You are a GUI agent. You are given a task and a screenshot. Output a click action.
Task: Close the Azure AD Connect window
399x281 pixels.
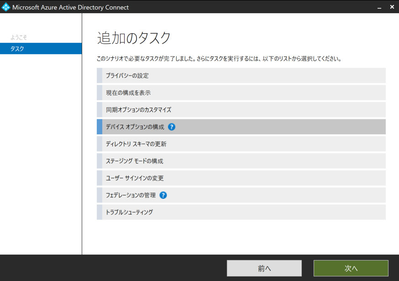[x=392, y=7]
